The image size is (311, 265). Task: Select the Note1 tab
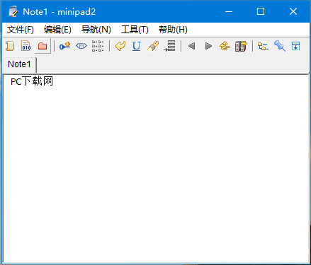coord(19,64)
